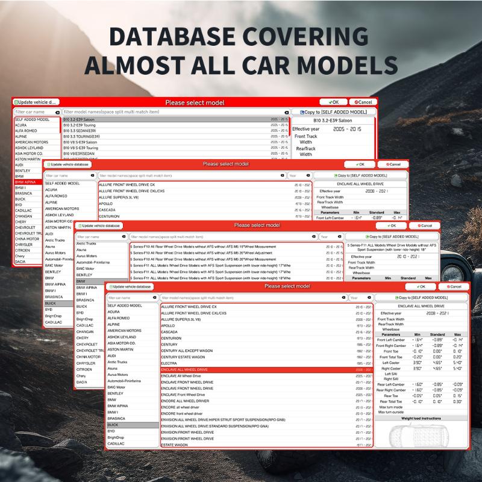Open the Weight load instructions car image
Screen dimensions: 482x482
(422, 436)
